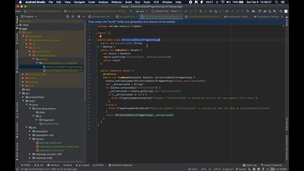304x171 pixels.
Task: Open the Navigate menu
Action: coord(79,2)
